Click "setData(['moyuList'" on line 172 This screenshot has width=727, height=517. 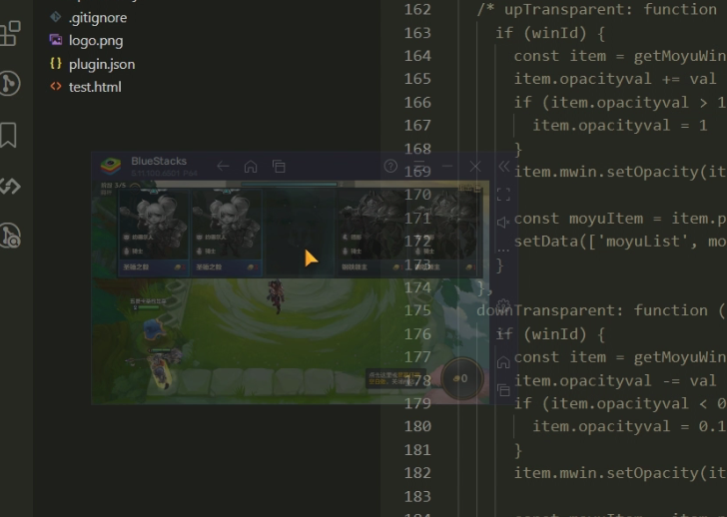click(601, 242)
